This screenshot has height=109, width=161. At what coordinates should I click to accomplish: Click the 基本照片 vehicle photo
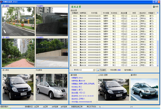(144, 89)
